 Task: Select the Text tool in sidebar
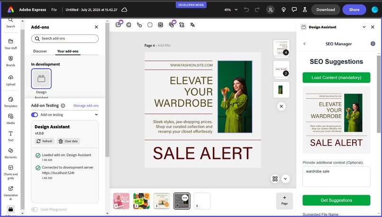tap(10, 136)
